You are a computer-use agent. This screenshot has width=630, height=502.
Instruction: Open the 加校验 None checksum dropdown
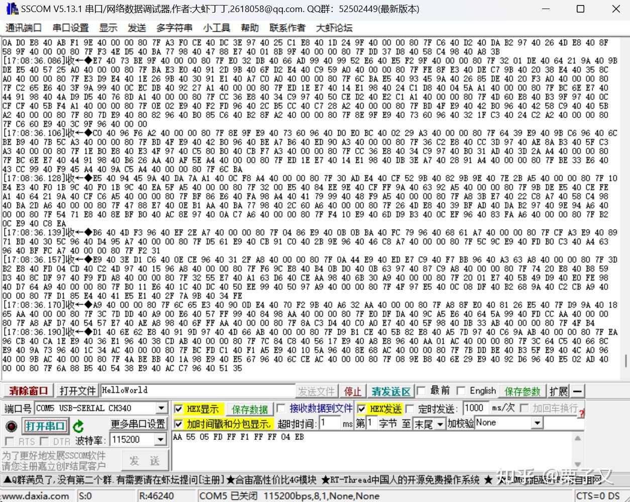[538, 423]
